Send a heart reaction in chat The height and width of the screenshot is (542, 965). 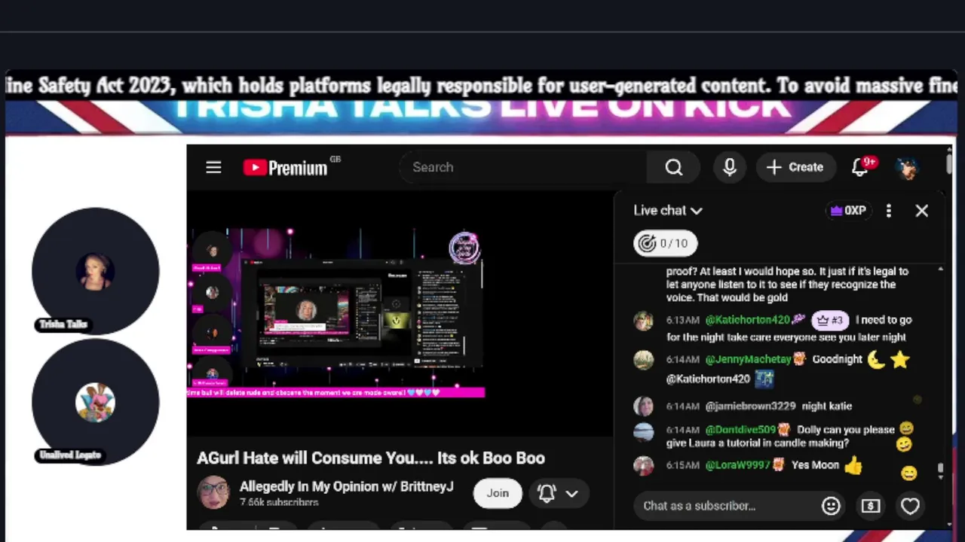click(x=910, y=506)
